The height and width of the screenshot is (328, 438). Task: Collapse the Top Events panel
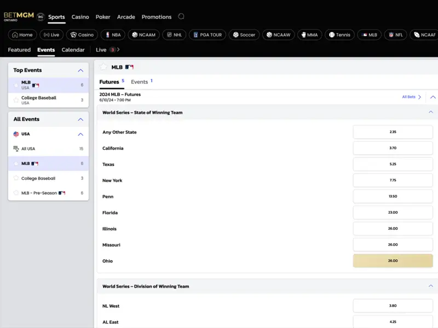(x=80, y=71)
